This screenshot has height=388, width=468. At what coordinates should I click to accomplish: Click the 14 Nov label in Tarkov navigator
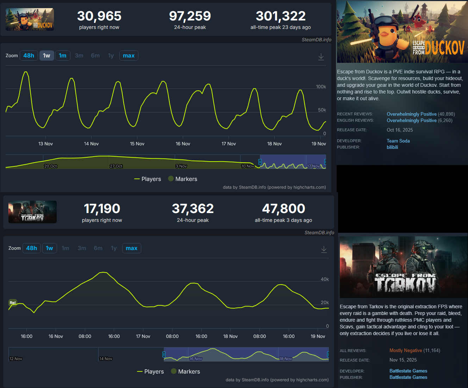106,359
